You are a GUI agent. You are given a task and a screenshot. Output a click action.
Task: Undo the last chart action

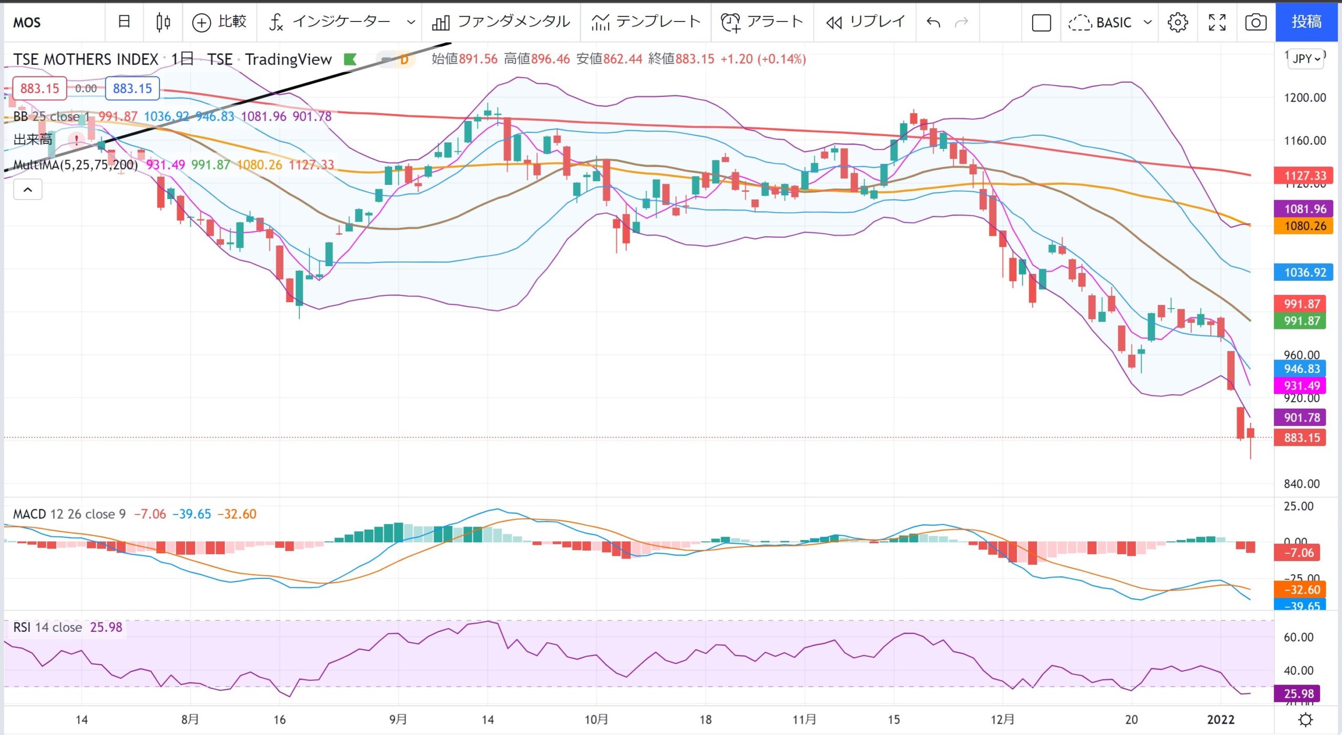pyautogui.click(x=934, y=22)
